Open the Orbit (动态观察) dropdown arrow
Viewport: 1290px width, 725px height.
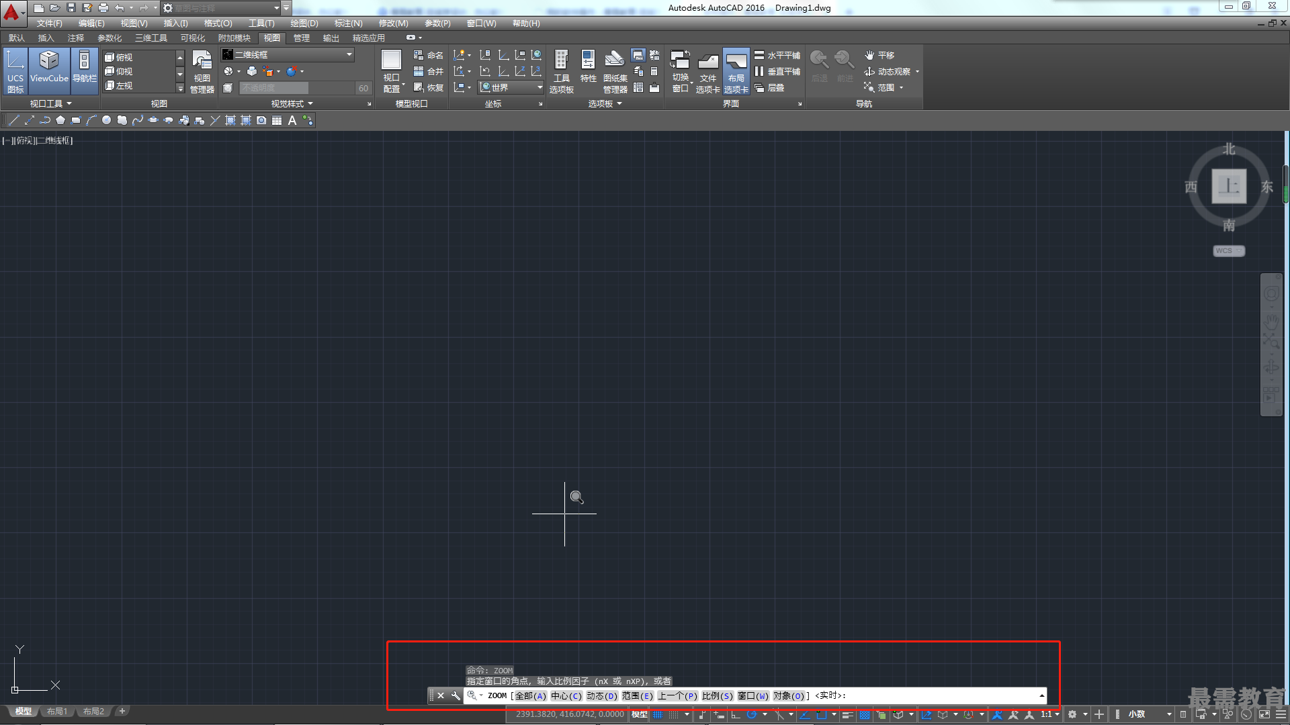917,71
